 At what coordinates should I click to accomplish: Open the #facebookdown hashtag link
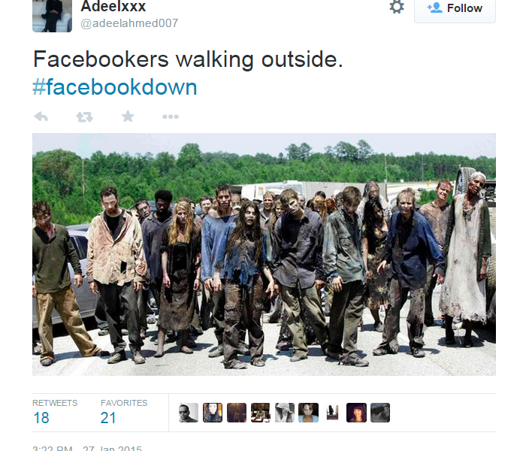pyautogui.click(x=115, y=87)
